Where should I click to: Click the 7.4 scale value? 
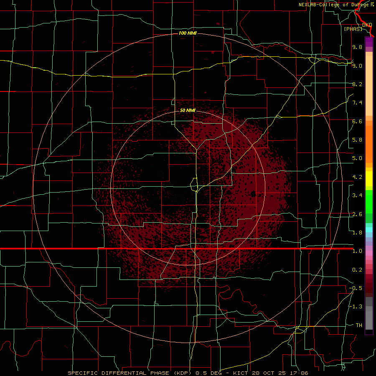(357, 103)
